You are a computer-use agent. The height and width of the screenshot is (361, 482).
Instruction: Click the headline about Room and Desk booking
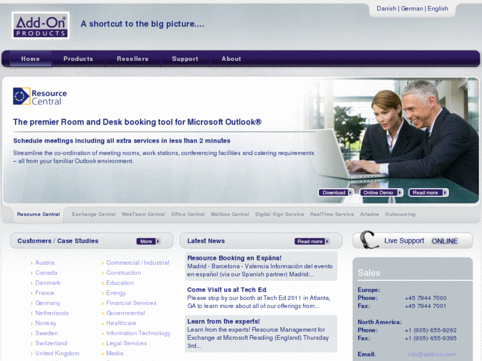click(x=137, y=122)
